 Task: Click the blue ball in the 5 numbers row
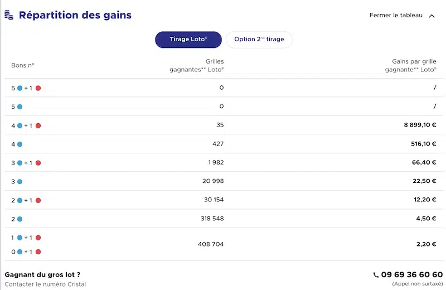point(20,107)
